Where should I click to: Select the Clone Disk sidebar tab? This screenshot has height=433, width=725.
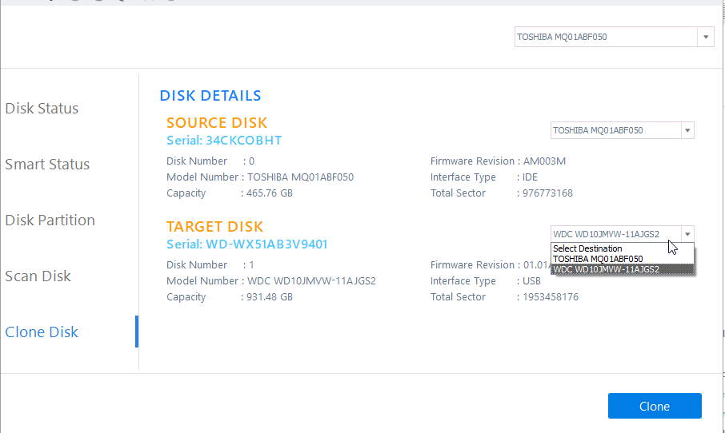(x=42, y=332)
